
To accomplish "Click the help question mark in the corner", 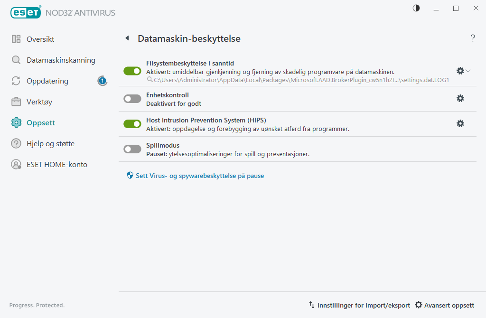I will [473, 38].
